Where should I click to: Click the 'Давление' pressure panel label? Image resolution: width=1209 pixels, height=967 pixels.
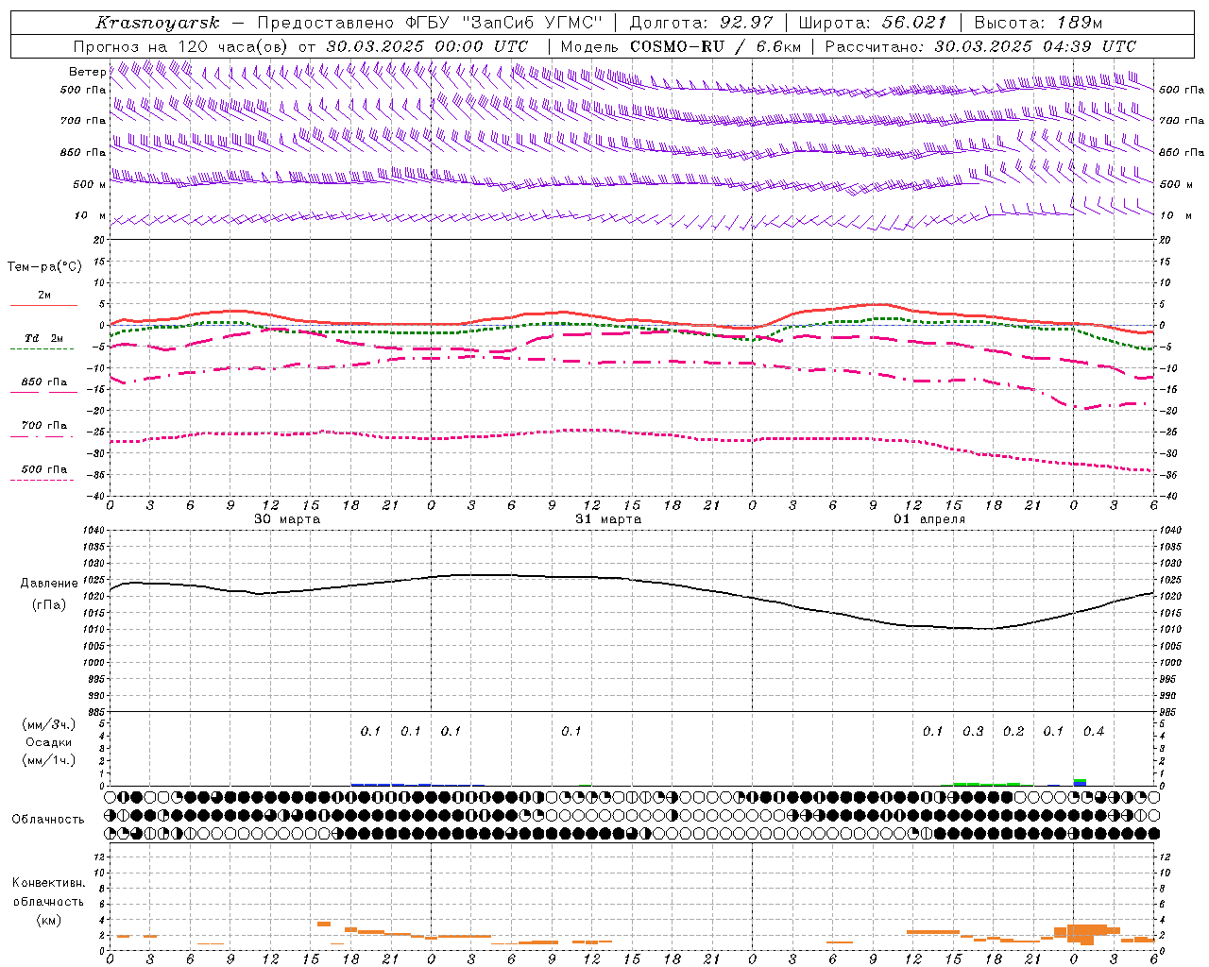click(x=47, y=584)
